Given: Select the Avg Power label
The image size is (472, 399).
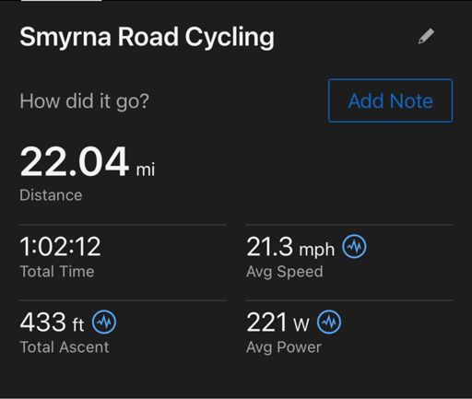Looking at the screenshot, I should pos(284,348).
